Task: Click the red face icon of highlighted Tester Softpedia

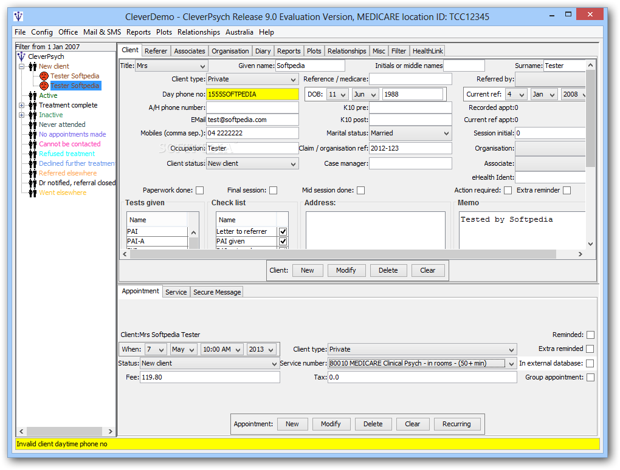Action: [44, 86]
